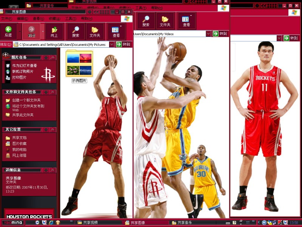Viewport: 302px width, 227px height.
Task: Open 网上邻居 under 其它位置
Action: coord(19,155)
